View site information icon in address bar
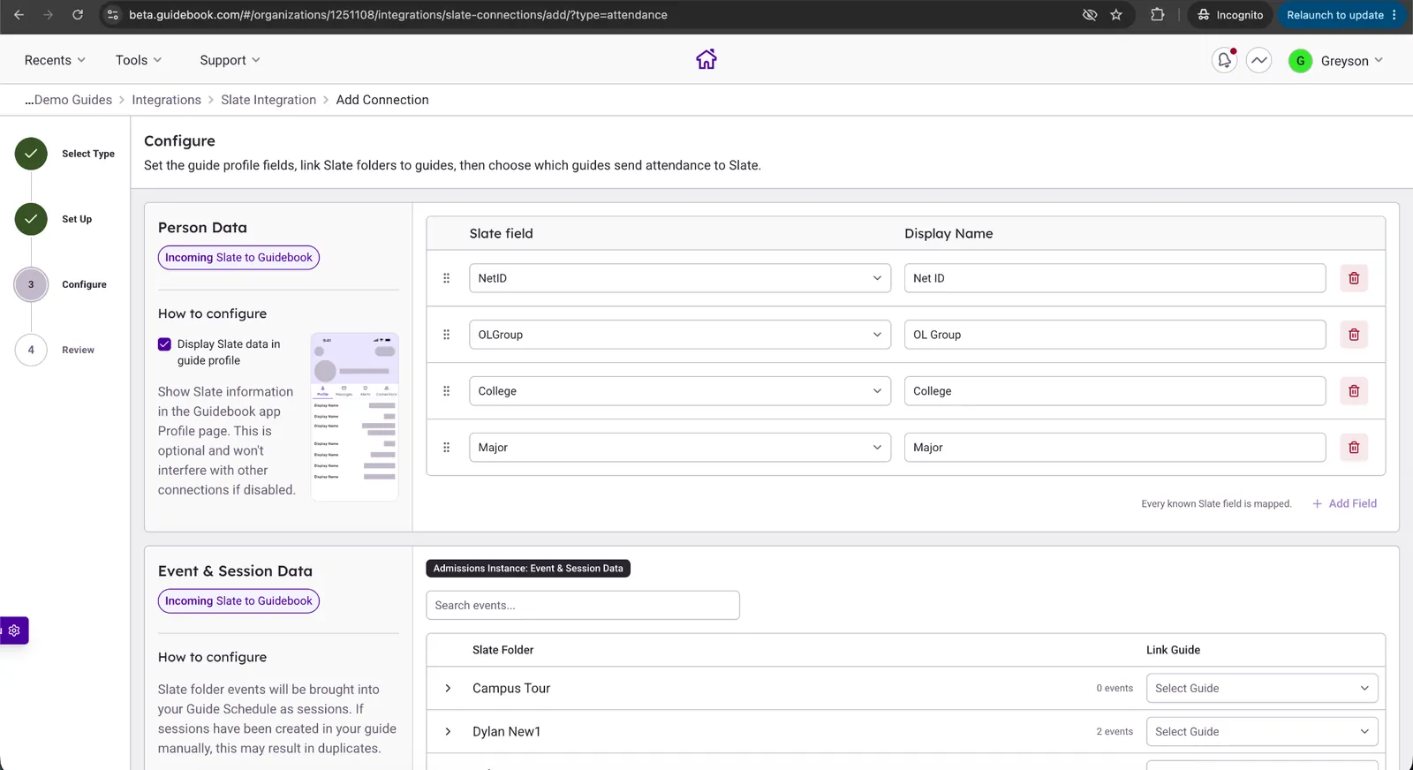Viewport: 1413px width, 770px height. (112, 15)
